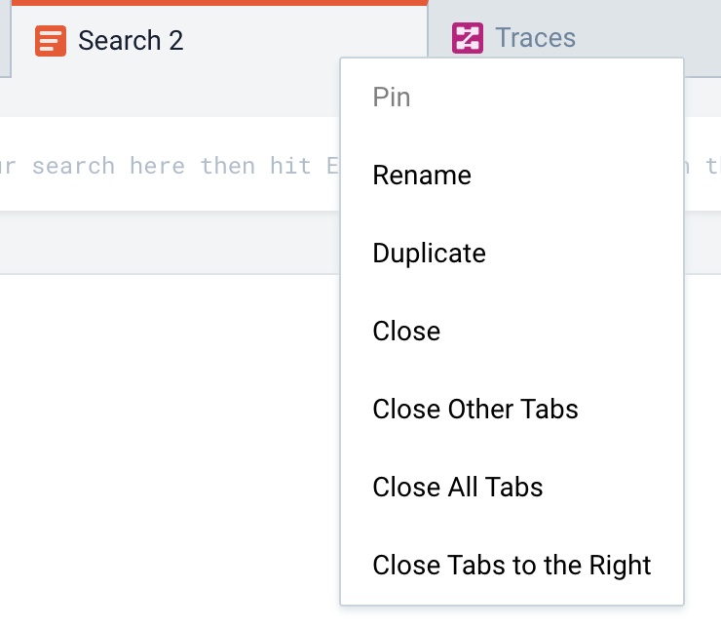This screenshot has width=721, height=628.
Task: Choose Close All Tabs
Action: point(458,488)
